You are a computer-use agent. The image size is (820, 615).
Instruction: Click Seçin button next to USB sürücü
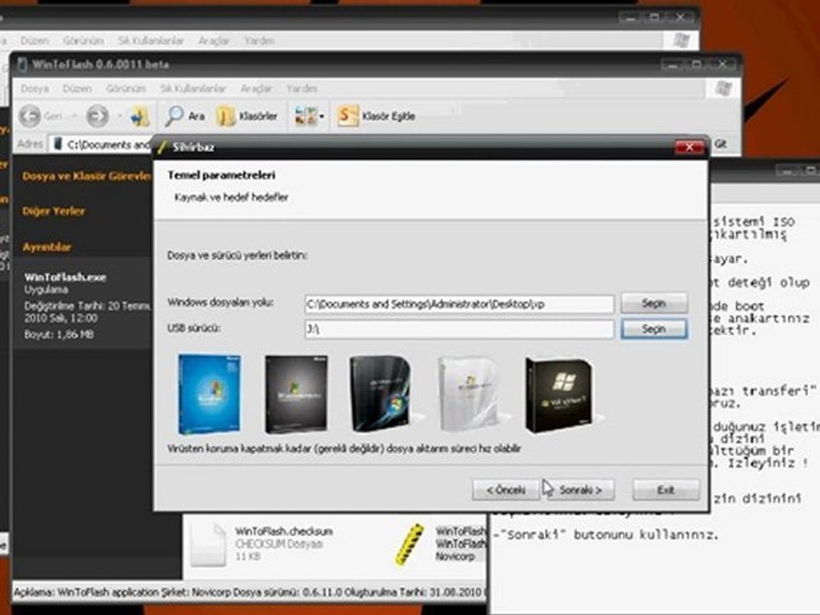653,329
